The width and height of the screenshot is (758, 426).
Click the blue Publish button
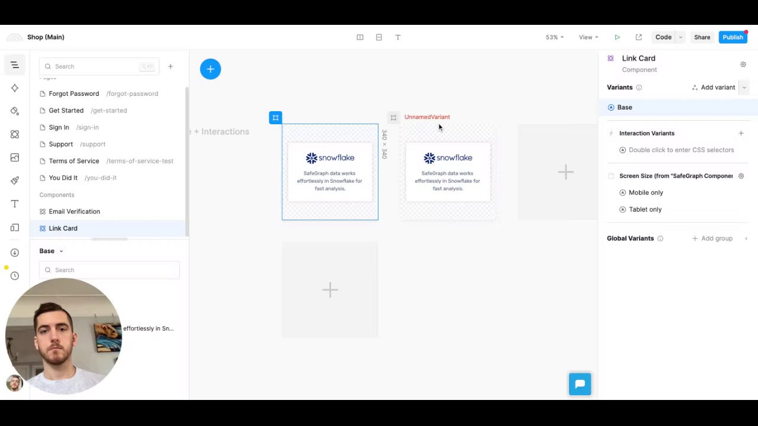(x=733, y=37)
